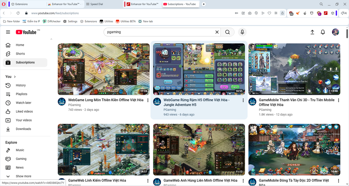Open Your videos in the sidebar
Viewport: 349px width, 186px height.
pos(25,120)
